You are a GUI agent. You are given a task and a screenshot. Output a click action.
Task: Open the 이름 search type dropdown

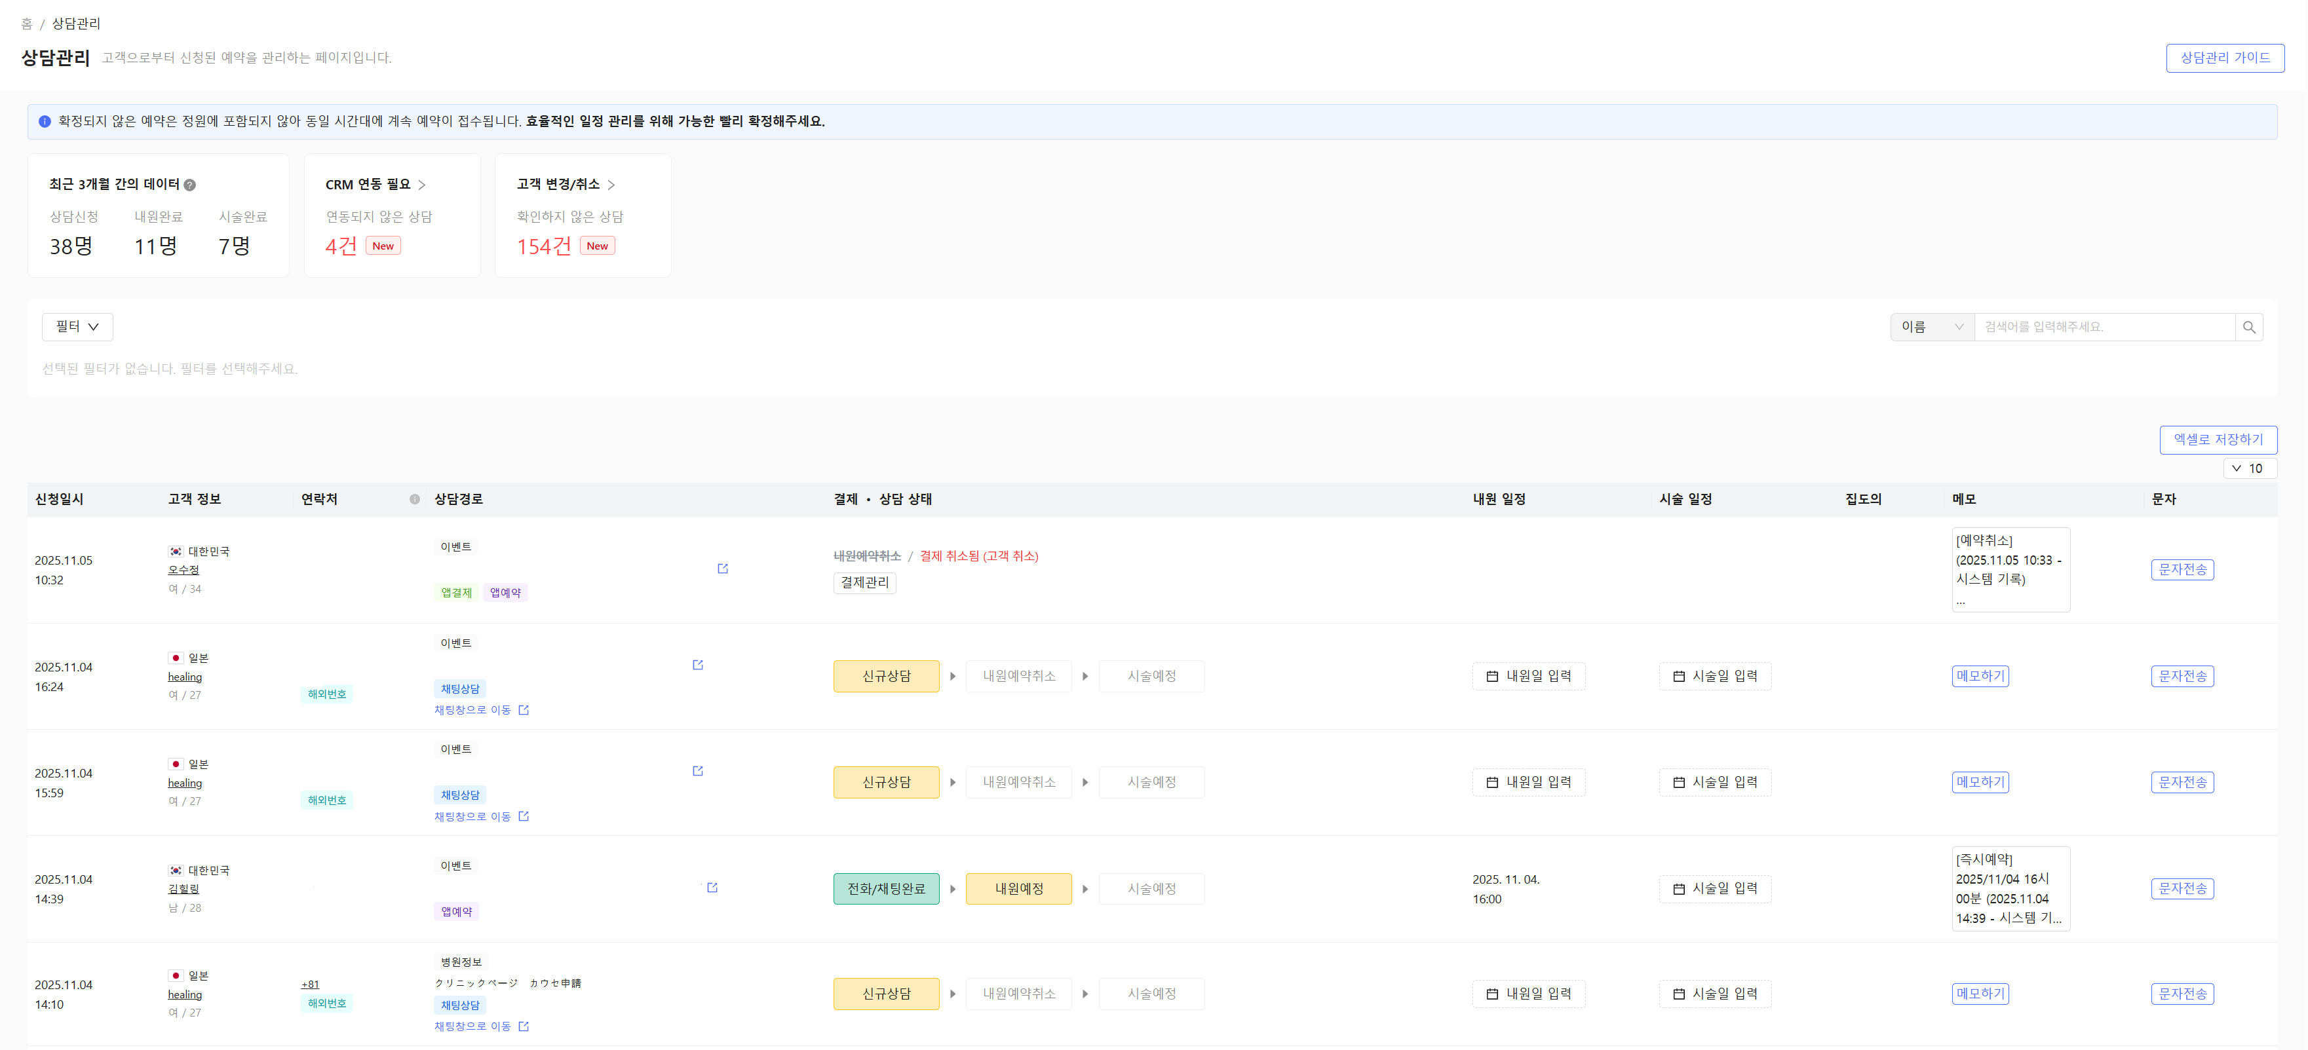click(1931, 327)
